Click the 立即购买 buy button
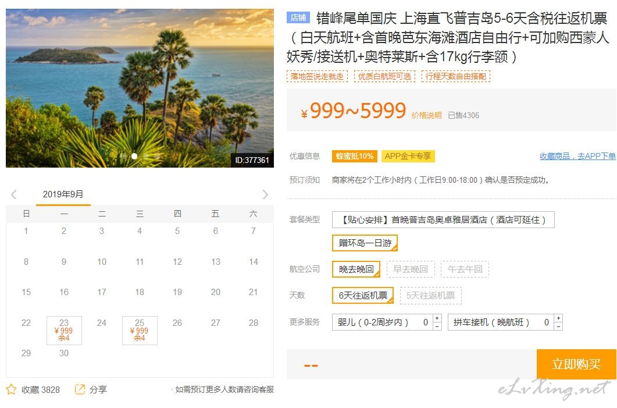617x408 pixels. click(x=576, y=364)
